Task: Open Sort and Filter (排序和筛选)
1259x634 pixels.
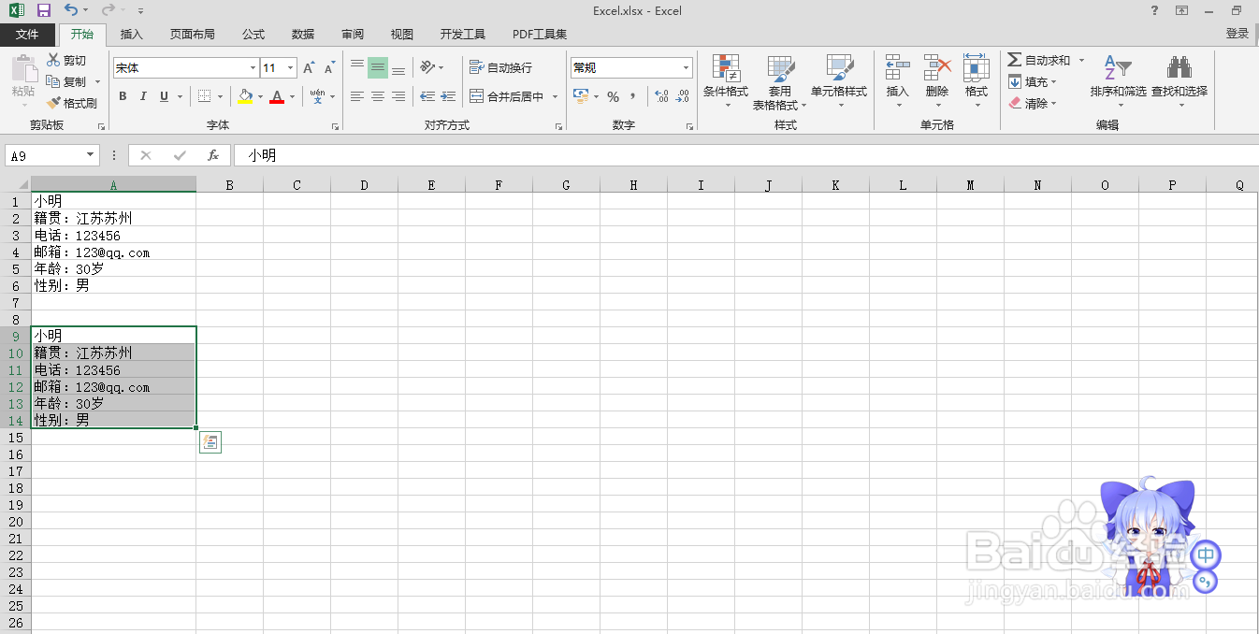Action: pos(1118,81)
